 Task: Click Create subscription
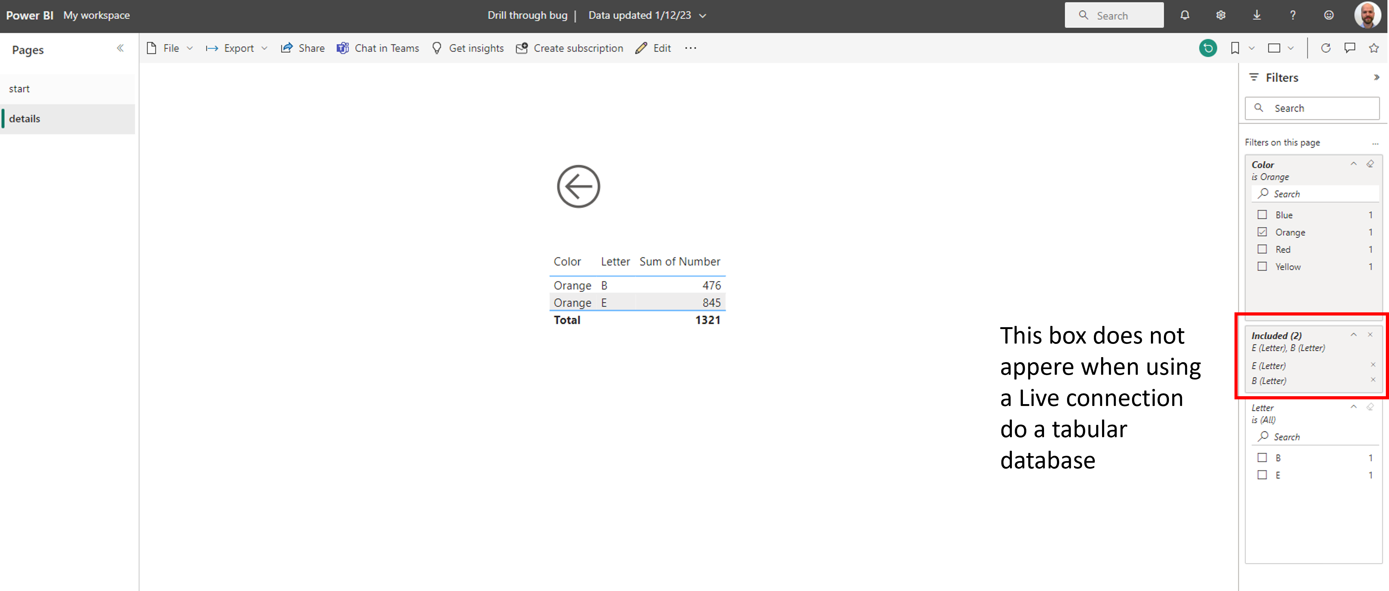tap(569, 48)
